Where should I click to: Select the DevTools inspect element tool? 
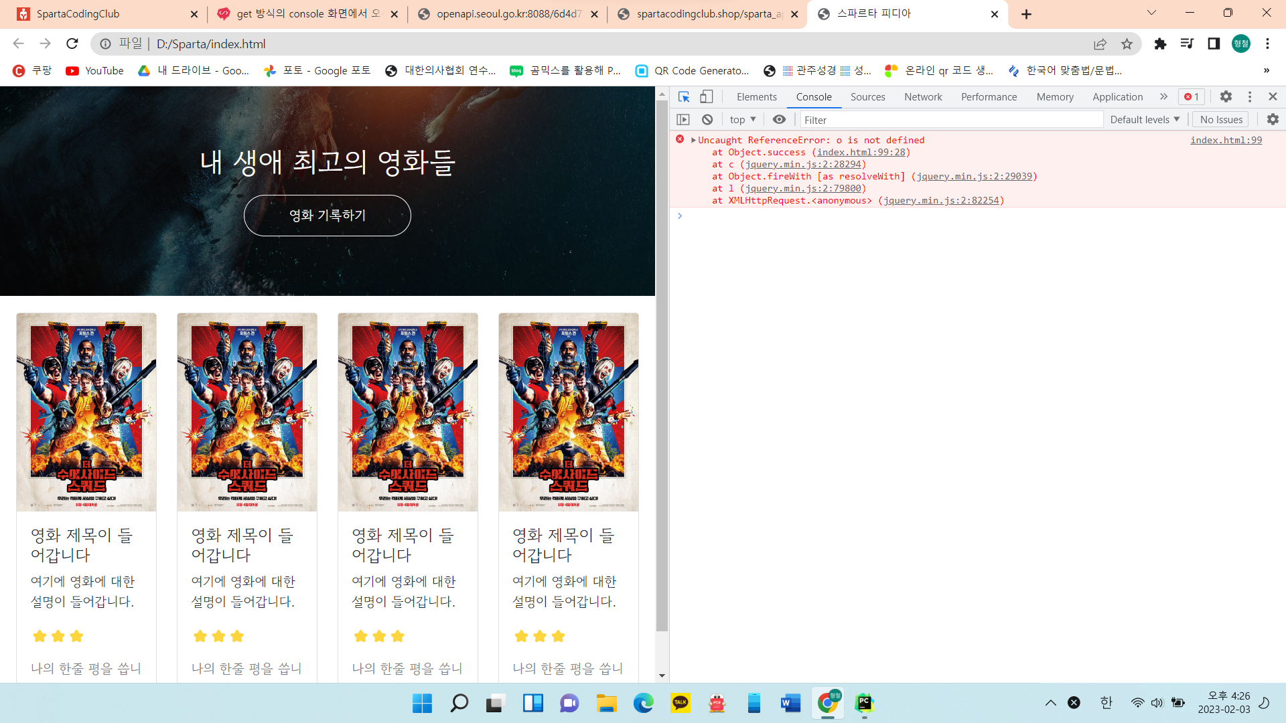[684, 97]
